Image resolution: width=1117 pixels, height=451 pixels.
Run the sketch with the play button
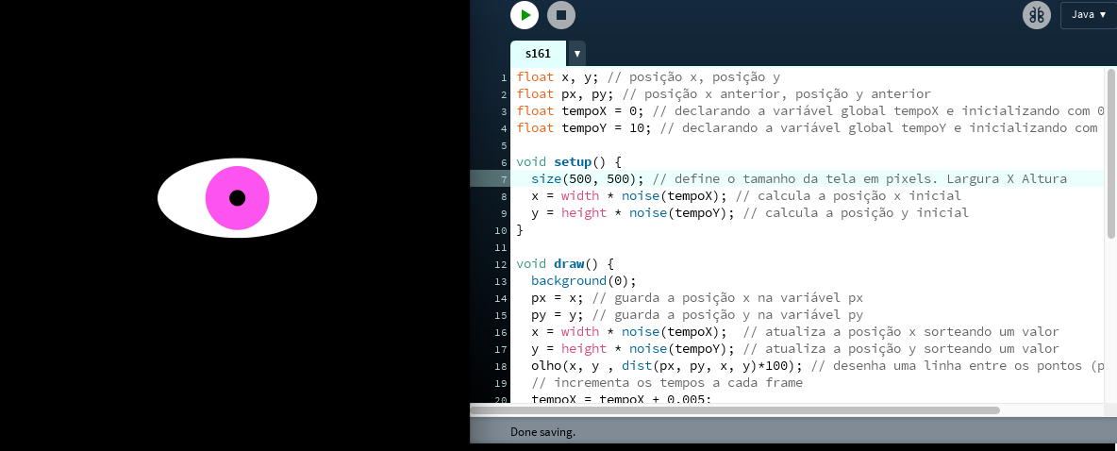(525, 15)
